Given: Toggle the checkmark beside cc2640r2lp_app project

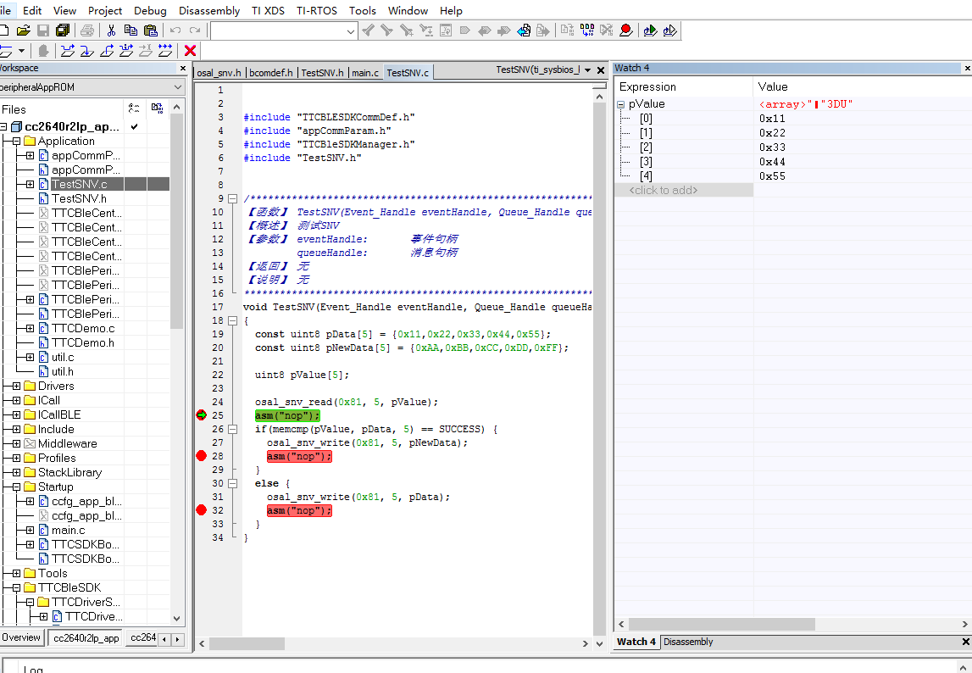Looking at the screenshot, I should pyautogui.click(x=135, y=126).
